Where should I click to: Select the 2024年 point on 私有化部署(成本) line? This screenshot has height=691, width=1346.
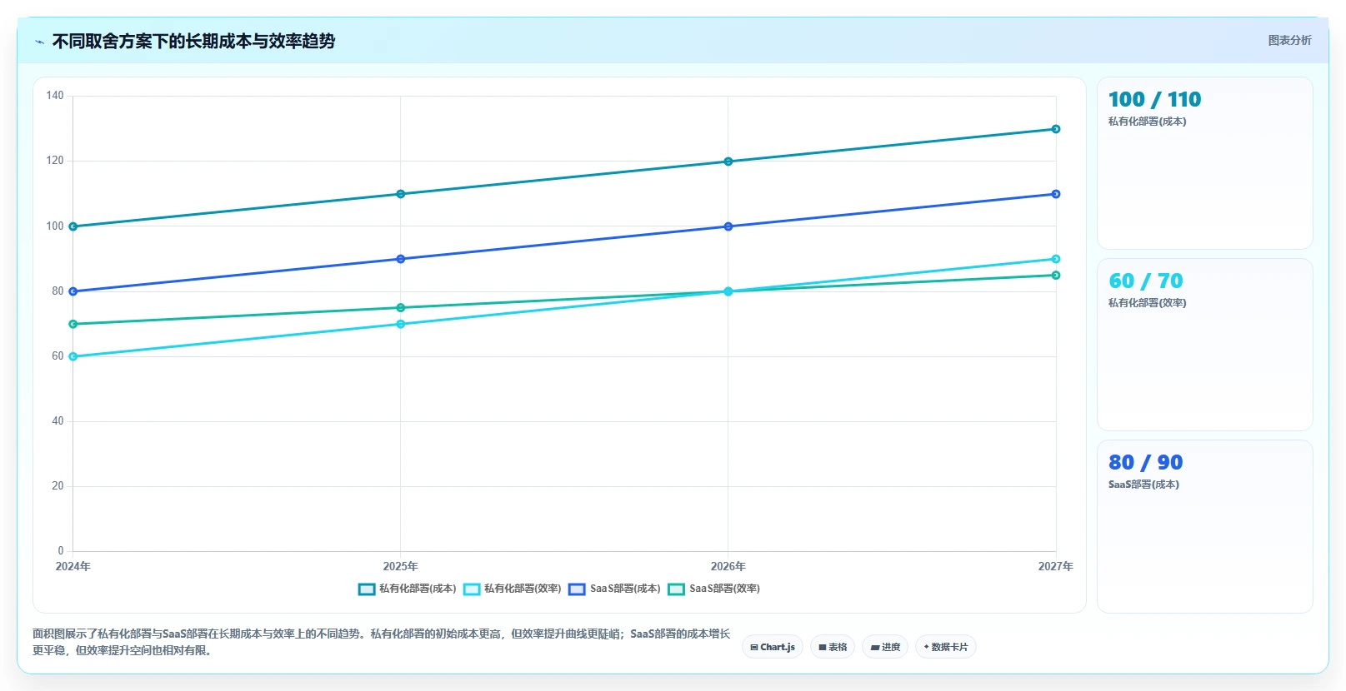pyautogui.click(x=73, y=226)
